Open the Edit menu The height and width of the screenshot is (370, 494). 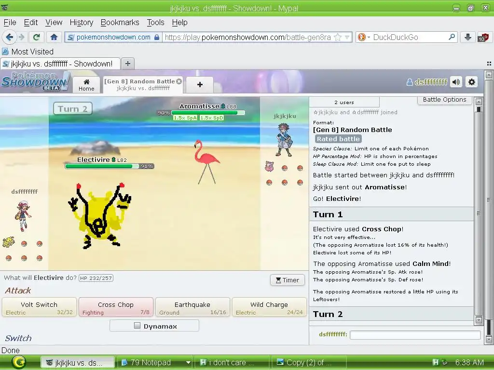tap(30, 22)
